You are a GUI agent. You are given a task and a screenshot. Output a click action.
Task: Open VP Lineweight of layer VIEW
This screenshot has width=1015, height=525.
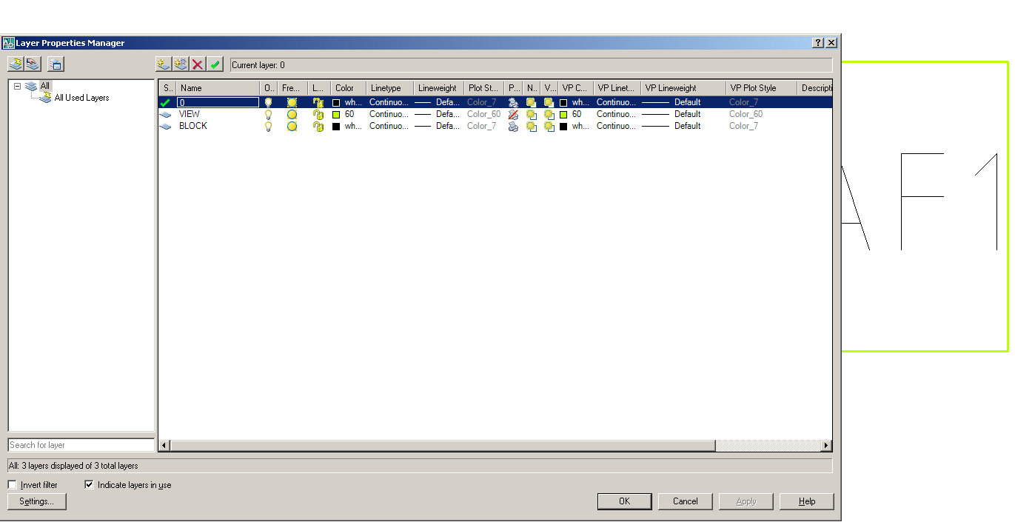pyautogui.click(x=671, y=115)
